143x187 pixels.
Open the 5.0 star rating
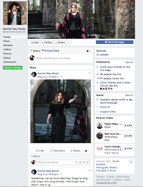102,55
